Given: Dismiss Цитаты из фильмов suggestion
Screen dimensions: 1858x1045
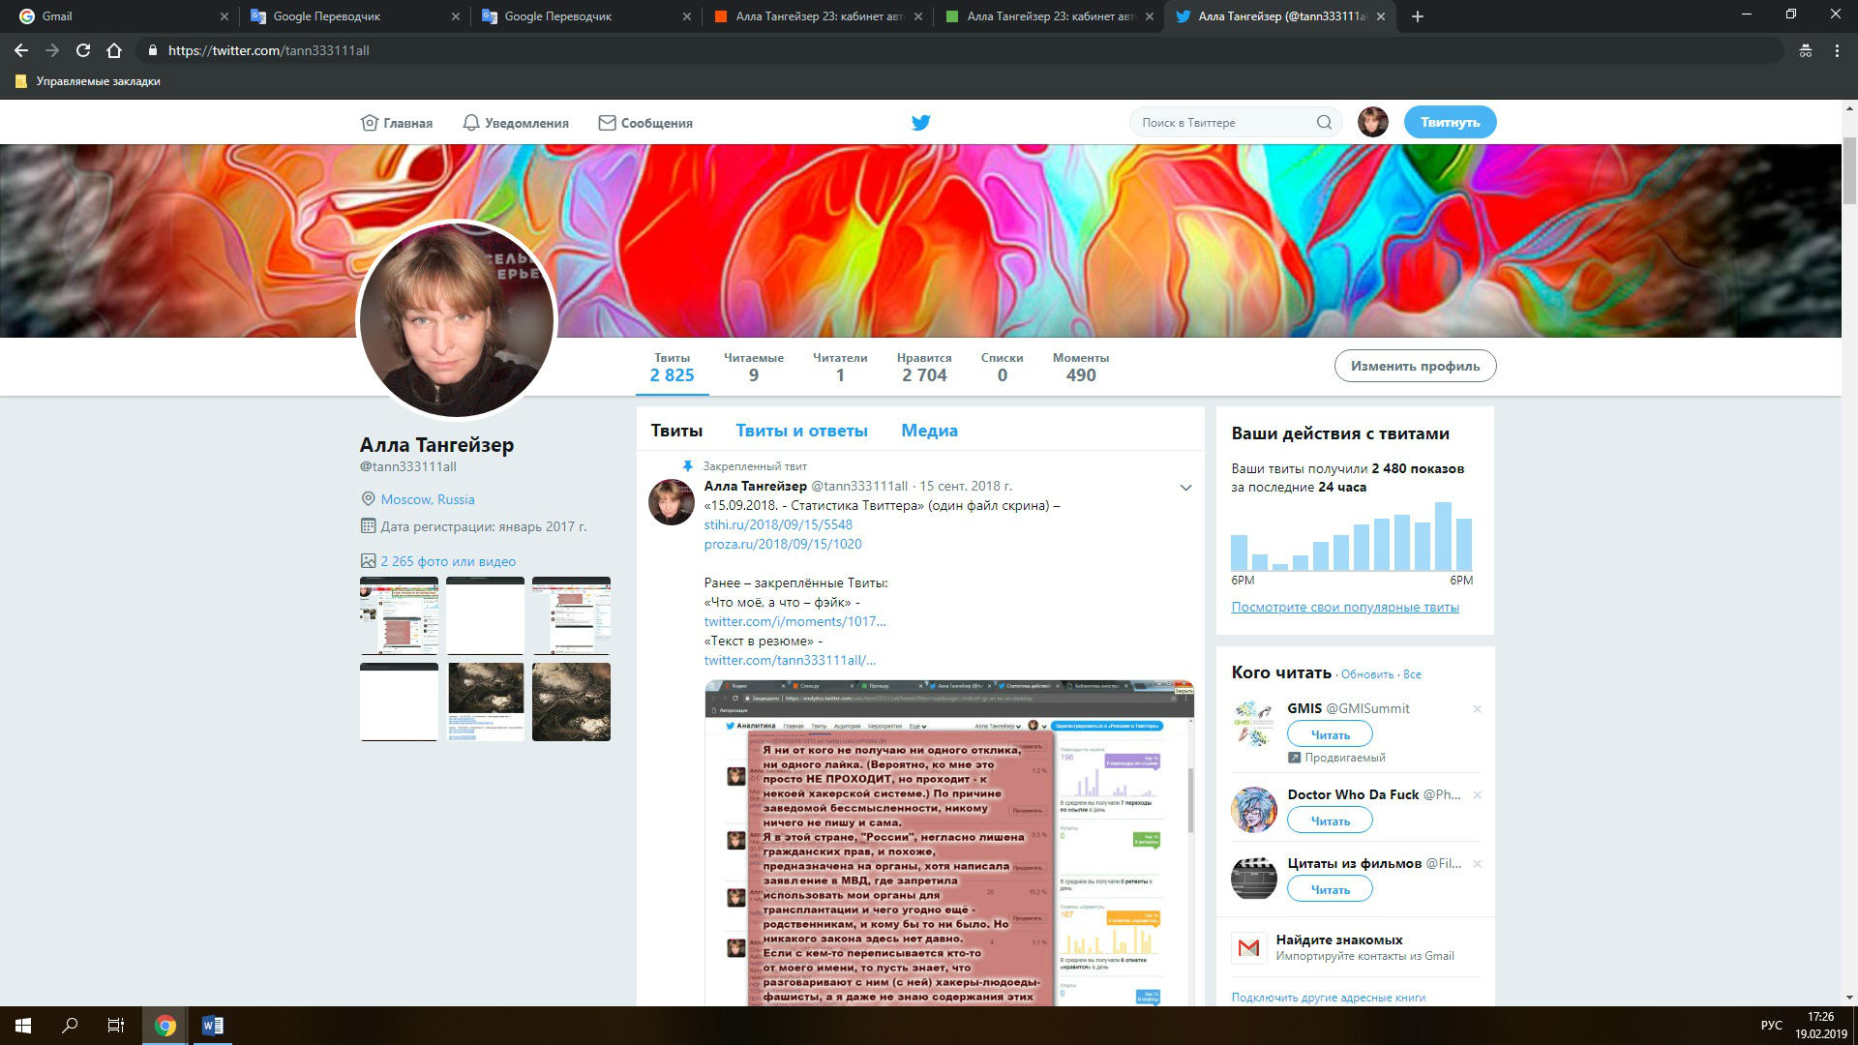Looking at the screenshot, I should point(1477,864).
